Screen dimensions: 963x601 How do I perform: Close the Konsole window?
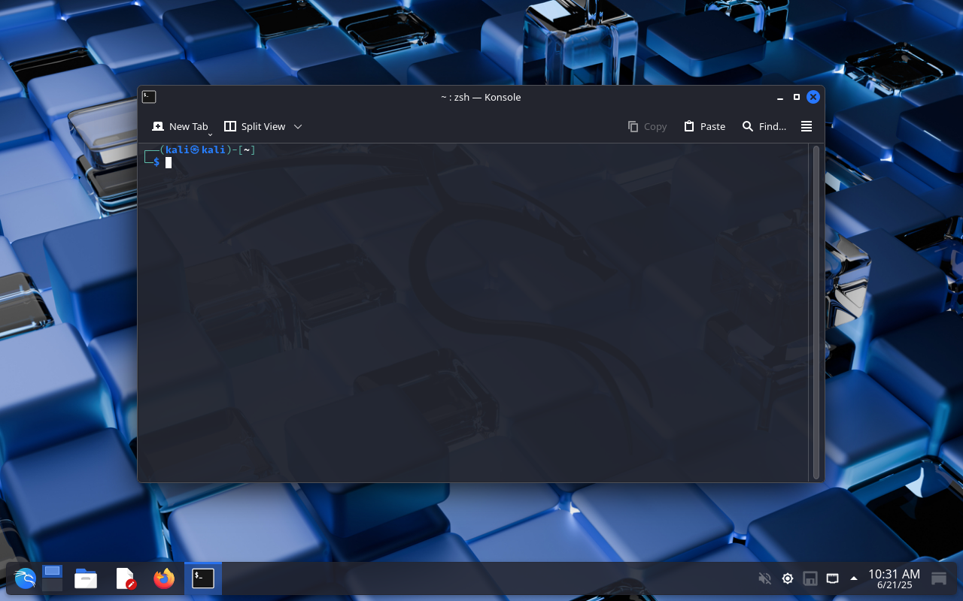coord(813,97)
